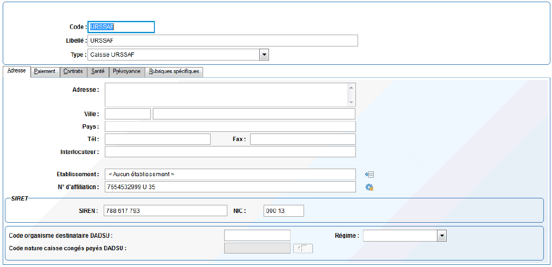Viewport: 552px width, 267px height.
Task: Click the 'Fax :' label
Action: pyautogui.click(x=239, y=139)
